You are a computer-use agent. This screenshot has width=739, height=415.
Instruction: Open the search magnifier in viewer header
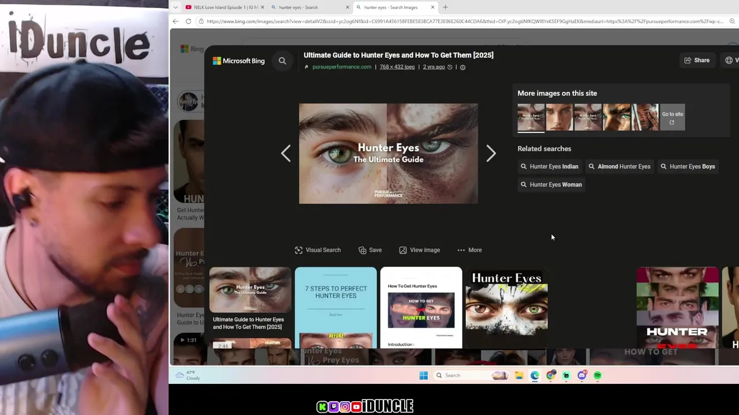point(282,61)
